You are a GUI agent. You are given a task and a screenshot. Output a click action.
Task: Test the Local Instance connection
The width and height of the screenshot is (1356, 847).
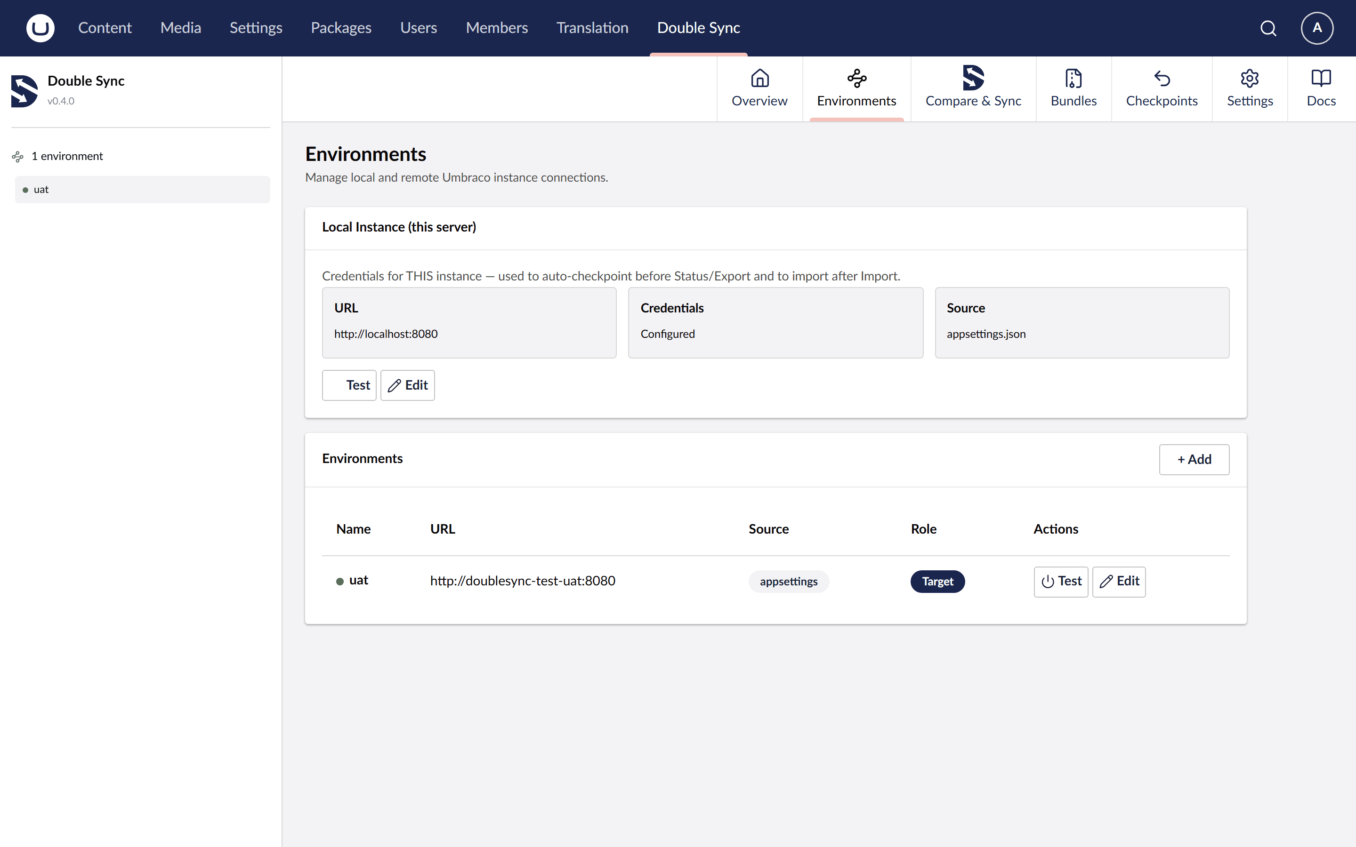point(349,385)
